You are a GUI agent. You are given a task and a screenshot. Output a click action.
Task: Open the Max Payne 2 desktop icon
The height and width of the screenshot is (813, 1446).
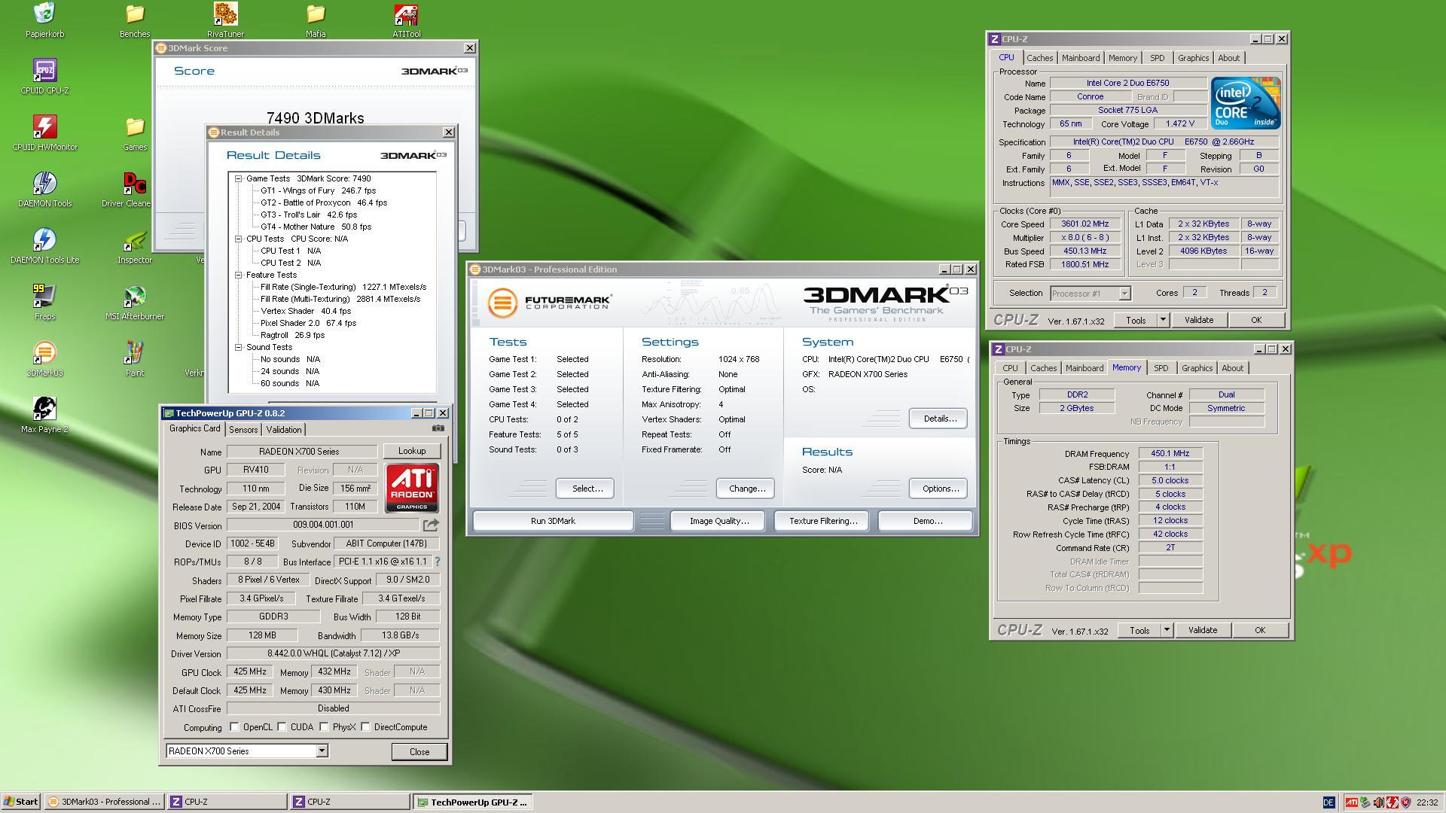point(44,410)
